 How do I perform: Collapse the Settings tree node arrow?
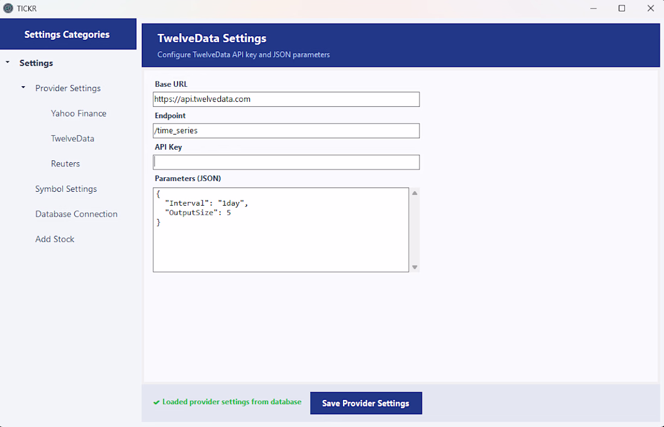8,63
